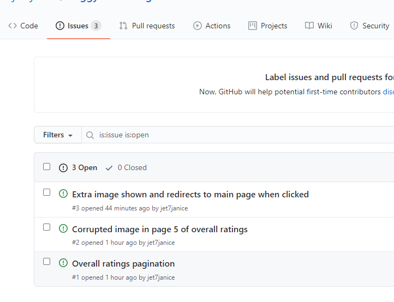394x302 pixels.
Task: Click open-issue icon beside Corrupted image issue
Action: [x=63, y=228]
